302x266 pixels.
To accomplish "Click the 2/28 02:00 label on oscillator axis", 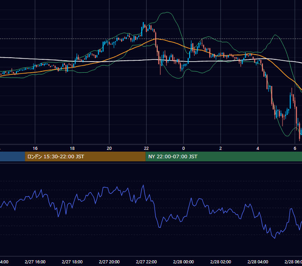I will [221, 262].
